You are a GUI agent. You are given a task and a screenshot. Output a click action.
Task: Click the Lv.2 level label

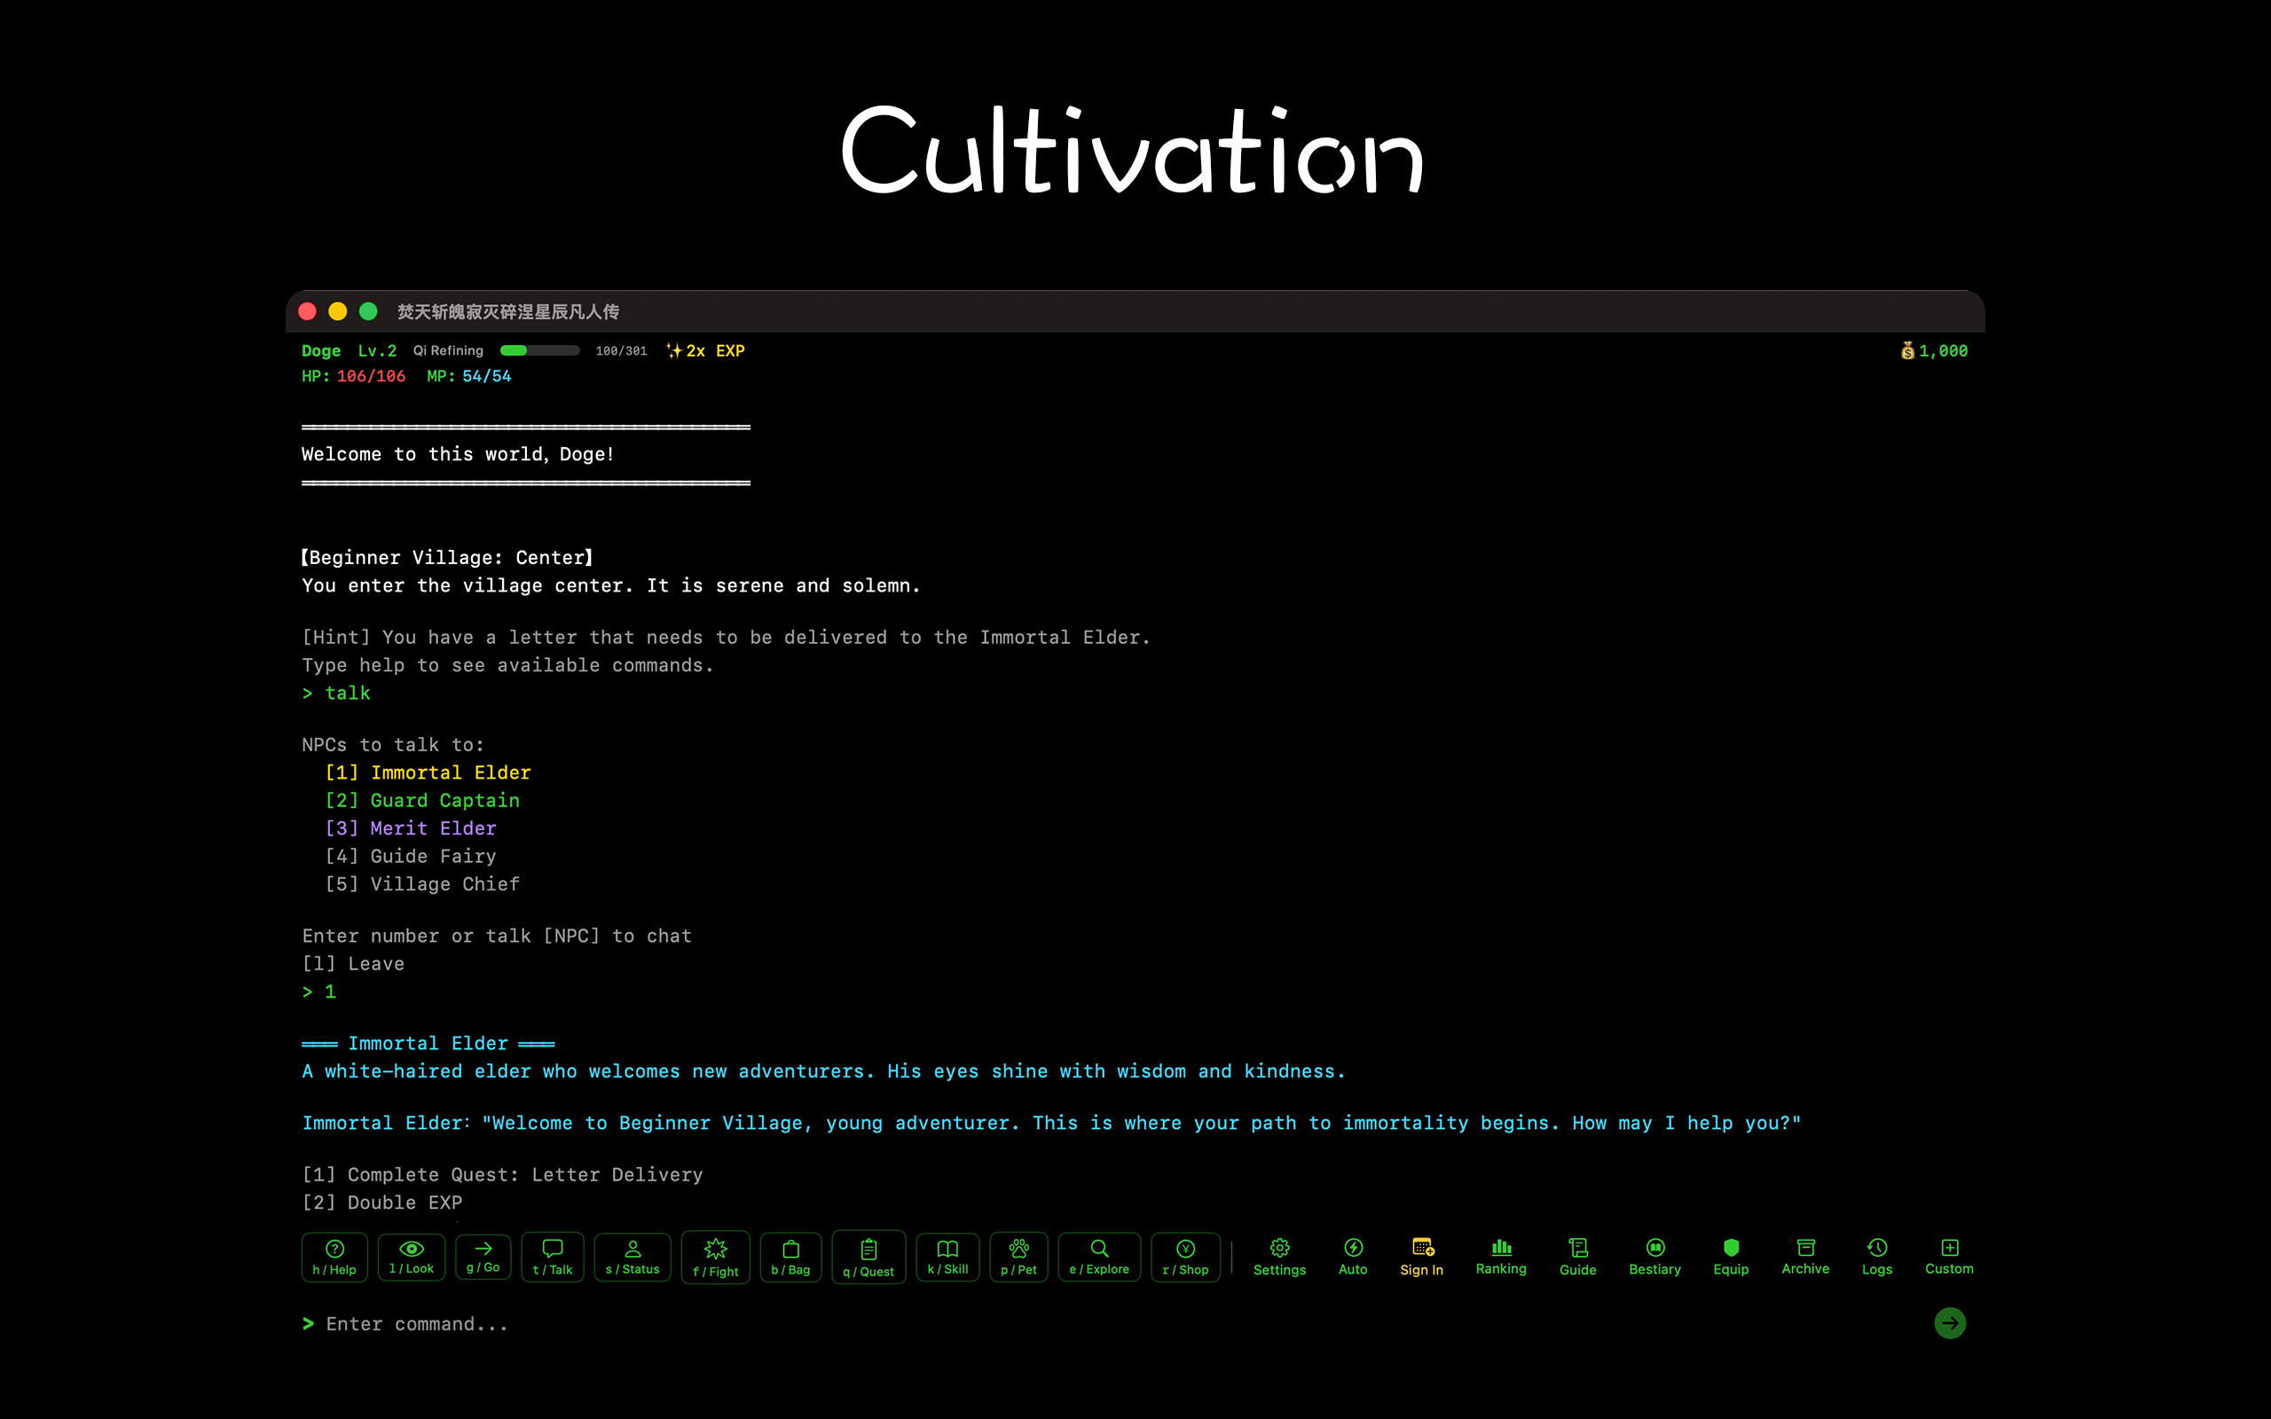click(x=377, y=350)
